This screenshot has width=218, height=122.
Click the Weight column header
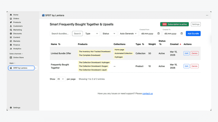tap(152, 44)
